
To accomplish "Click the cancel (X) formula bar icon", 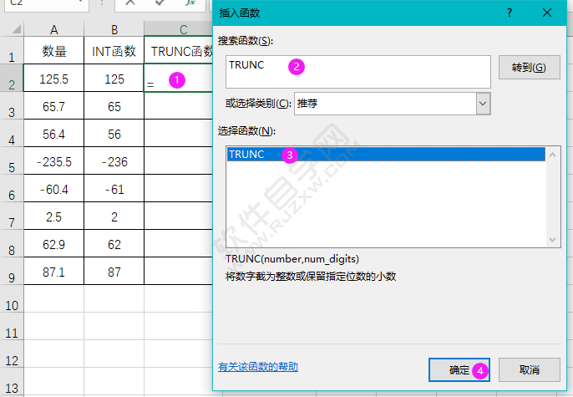I will click(129, 3).
